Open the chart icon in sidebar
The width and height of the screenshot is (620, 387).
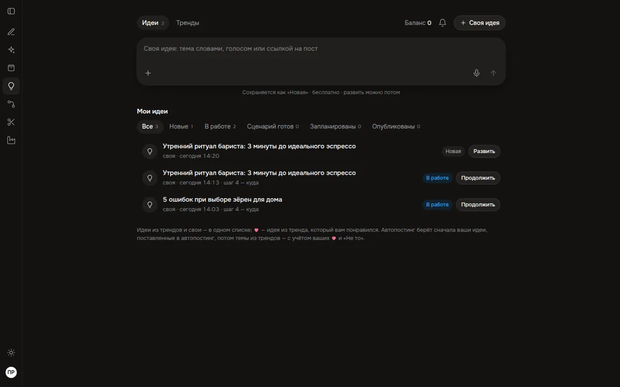[x=11, y=140]
